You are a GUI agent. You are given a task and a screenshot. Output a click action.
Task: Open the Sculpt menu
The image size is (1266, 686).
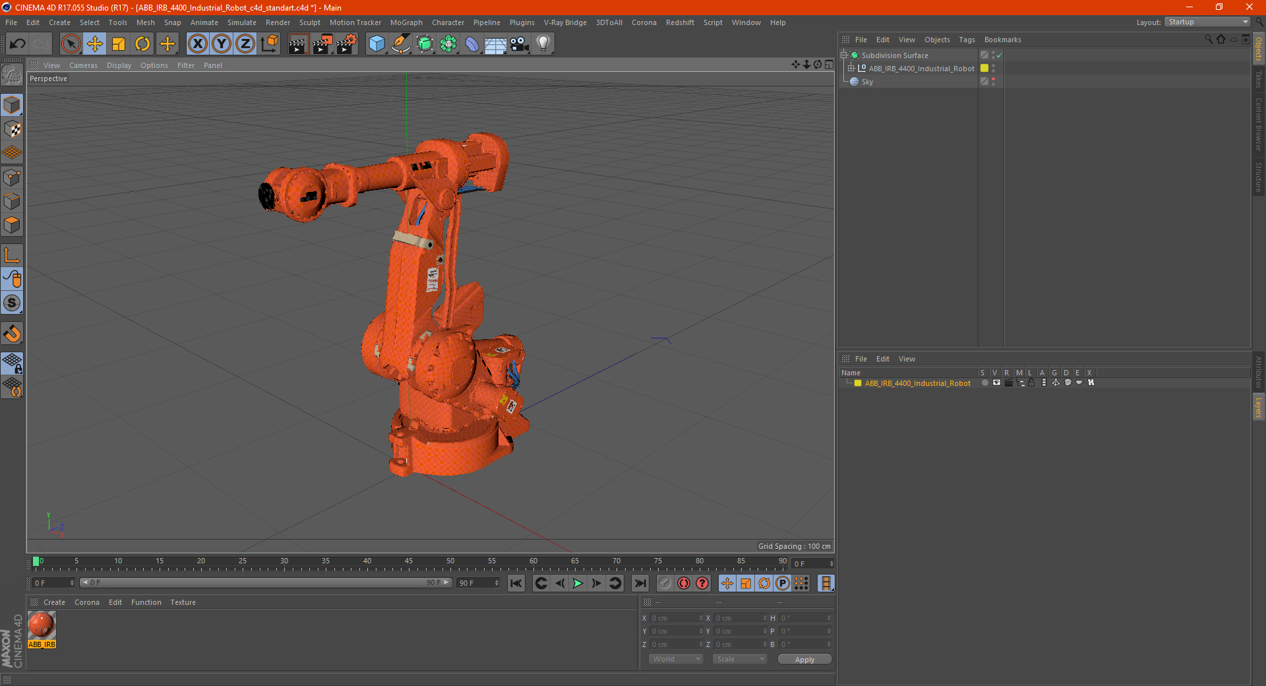[309, 22]
